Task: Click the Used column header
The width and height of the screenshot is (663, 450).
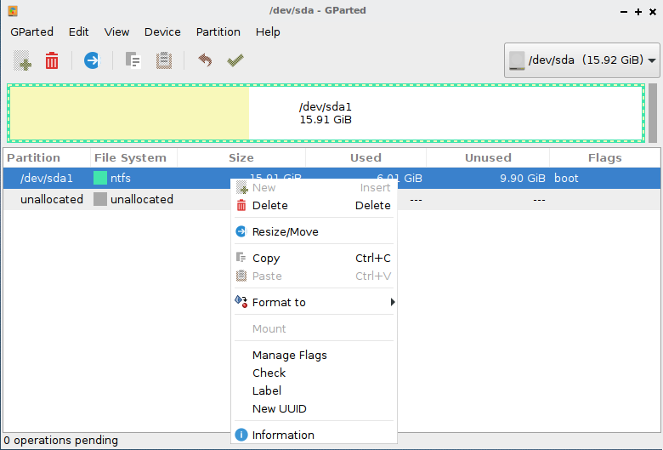Action: (365, 158)
